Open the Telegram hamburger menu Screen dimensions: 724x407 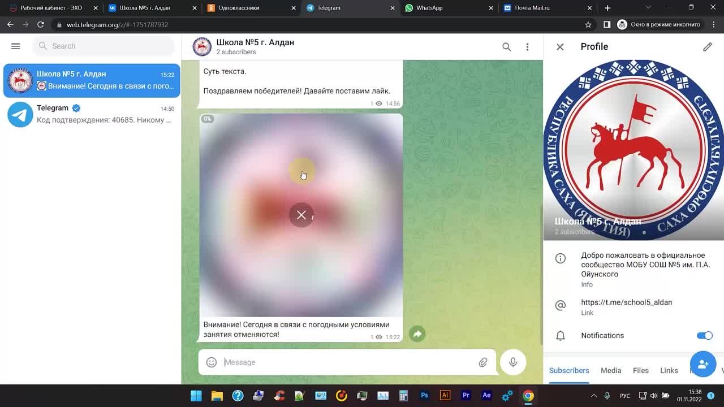15,46
